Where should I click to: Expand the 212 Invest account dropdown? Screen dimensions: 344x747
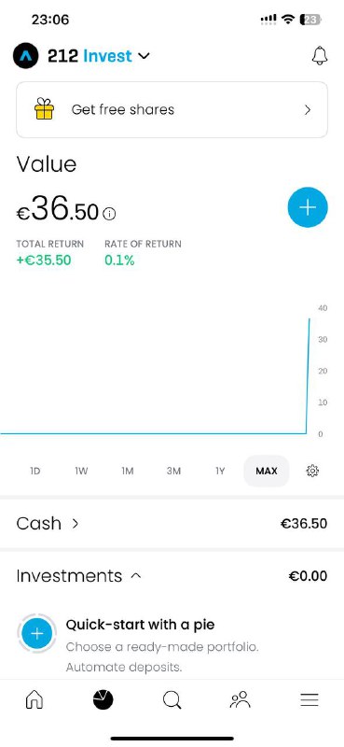[144, 56]
